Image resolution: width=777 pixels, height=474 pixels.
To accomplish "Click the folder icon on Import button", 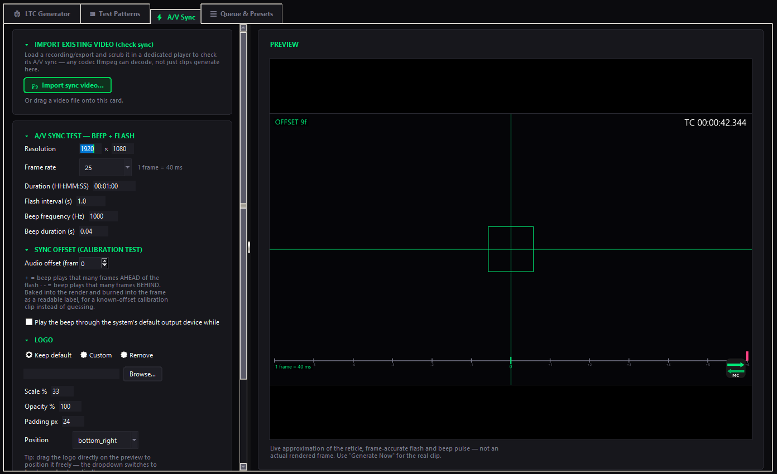I will (35, 86).
